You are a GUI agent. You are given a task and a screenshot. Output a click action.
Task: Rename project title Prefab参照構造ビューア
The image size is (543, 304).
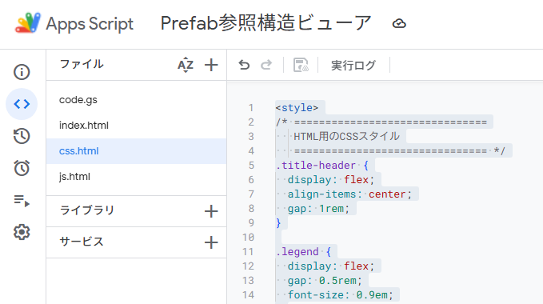[266, 23]
